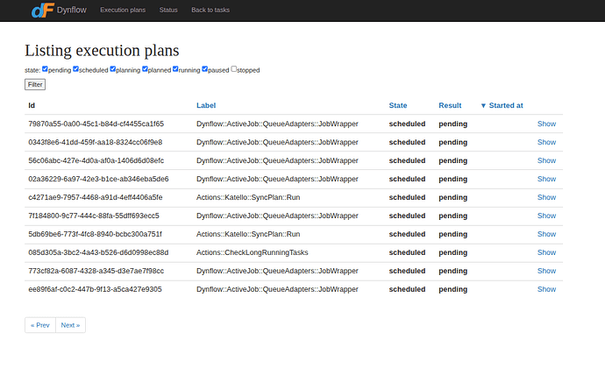Go to Prev page of results
The height and width of the screenshot is (375, 605).
(x=40, y=325)
